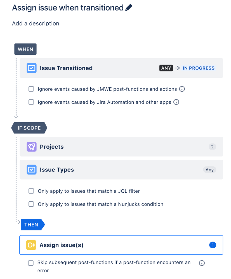Check only apply to JQL filter issues
The image size is (231, 279).
coord(31,191)
